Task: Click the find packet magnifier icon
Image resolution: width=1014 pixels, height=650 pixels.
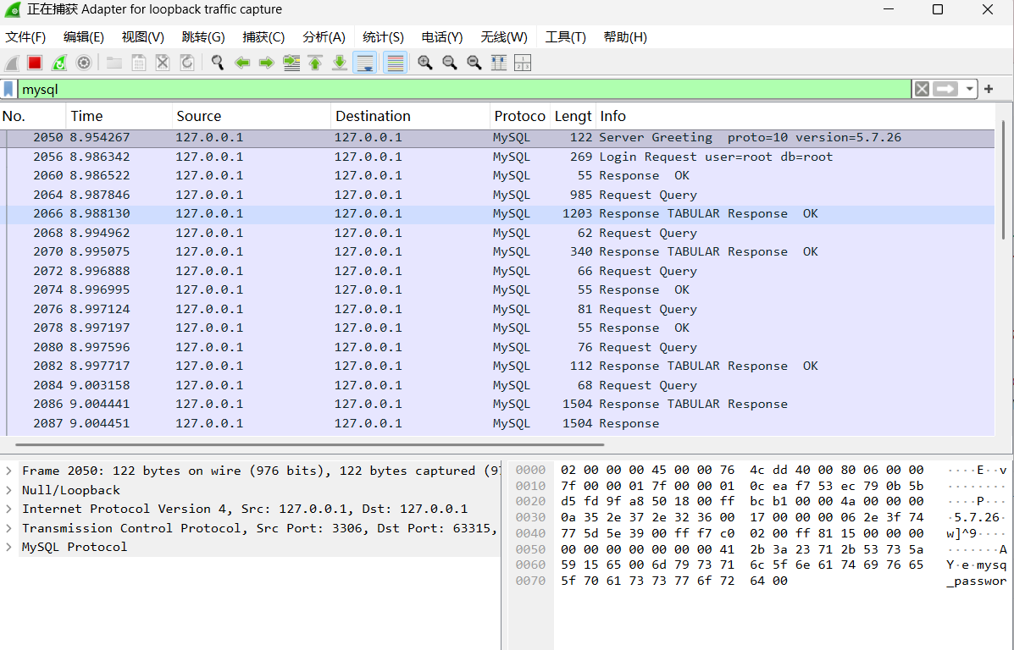Action: coord(218,63)
